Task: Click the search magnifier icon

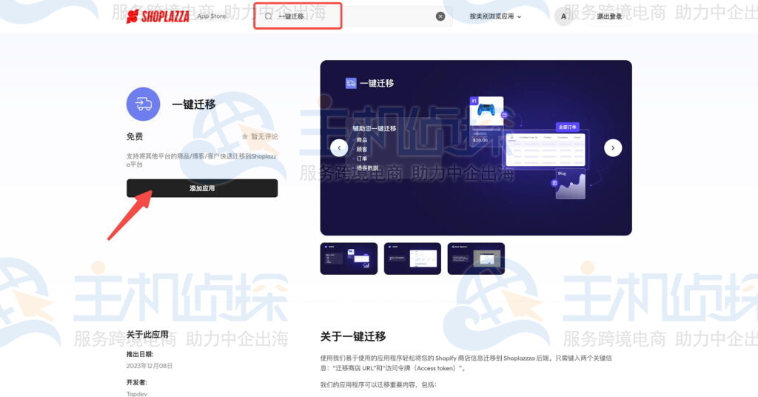Action: pyautogui.click(x=269, y=16)
